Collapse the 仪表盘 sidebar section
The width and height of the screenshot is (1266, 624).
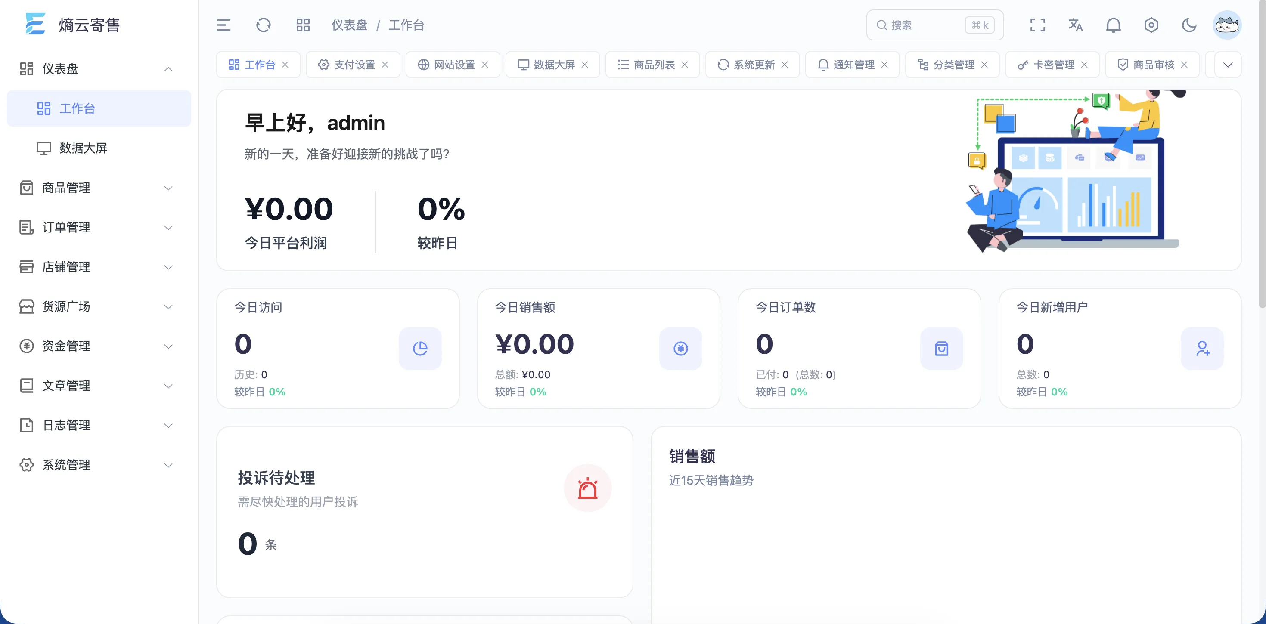point(168,69)
